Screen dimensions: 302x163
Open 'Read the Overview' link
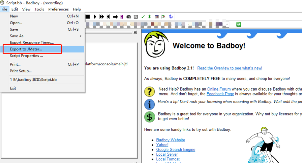[229, 68]
